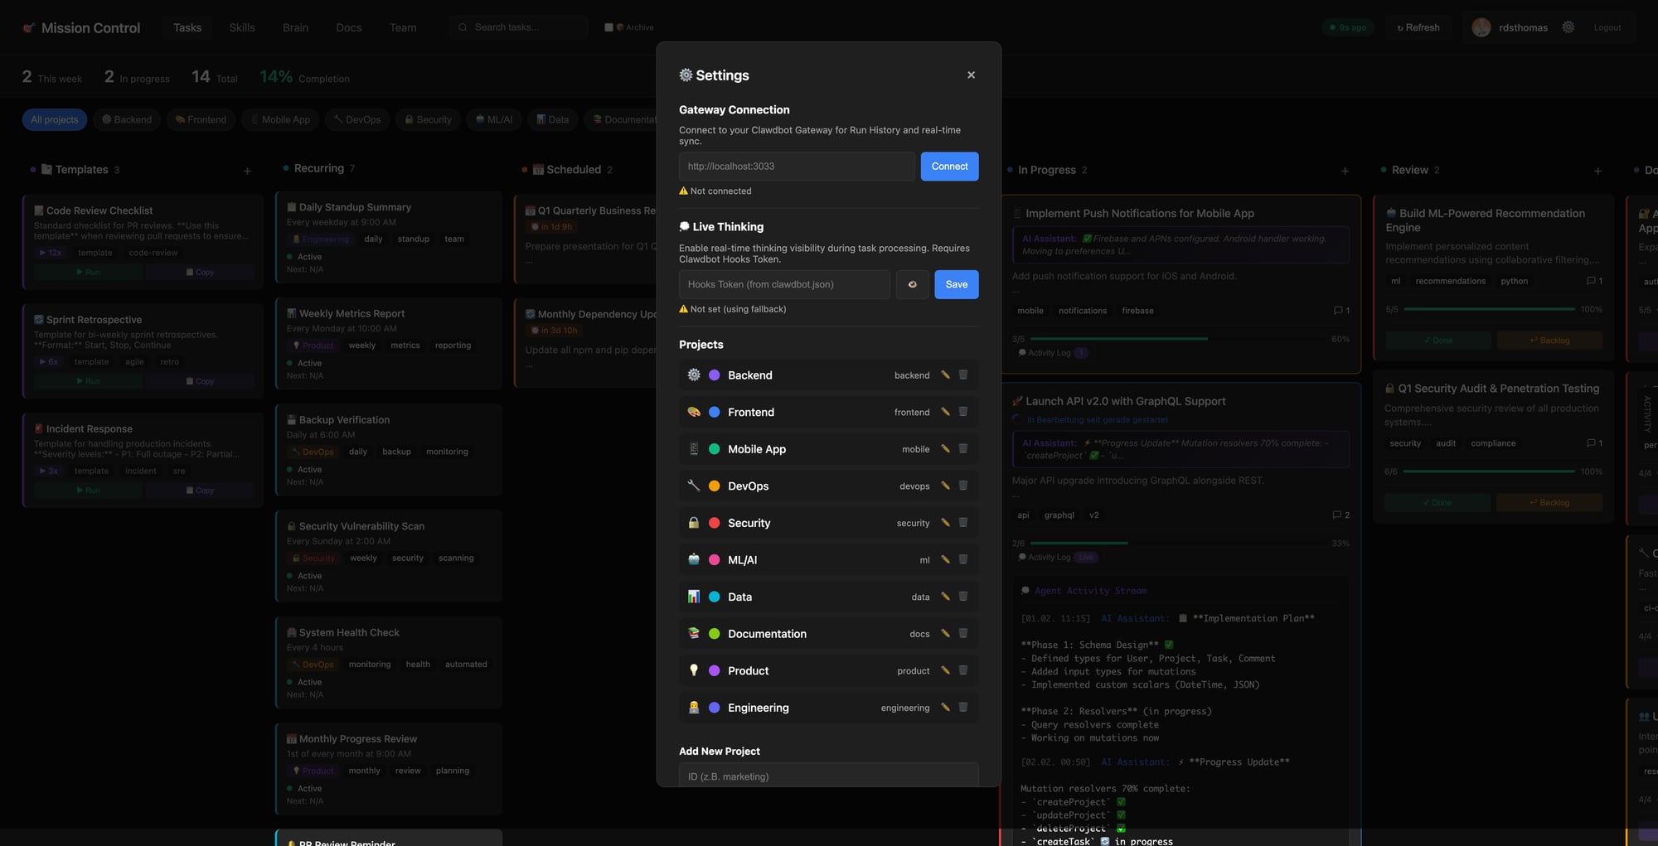This screenshot has height=846, width=1658.
Task: Add a card to Review column
Action: (1597, 171)
